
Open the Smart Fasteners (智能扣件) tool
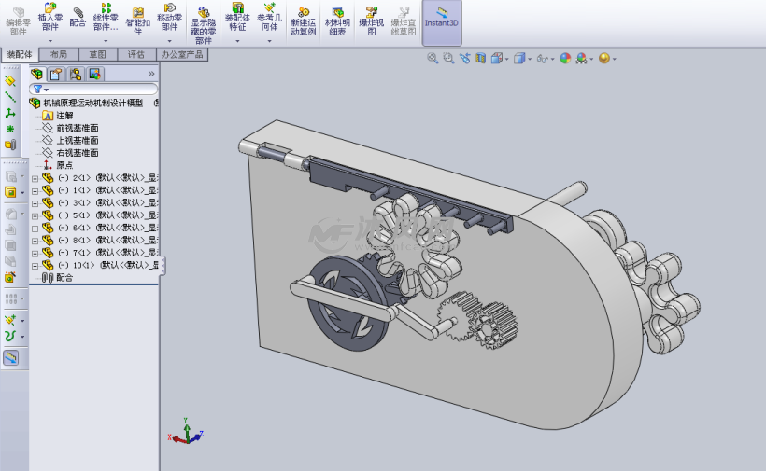pyautogui.click(x=137, y=21)
